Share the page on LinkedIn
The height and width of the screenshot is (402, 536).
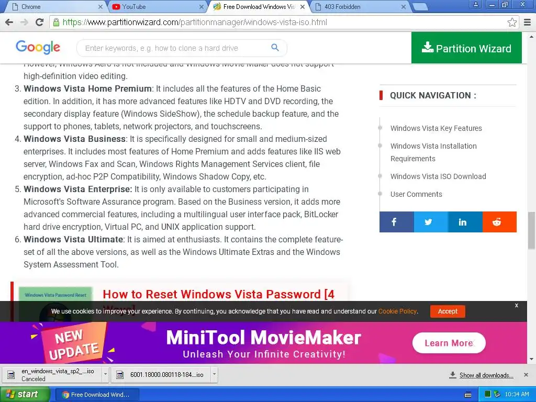465,222
